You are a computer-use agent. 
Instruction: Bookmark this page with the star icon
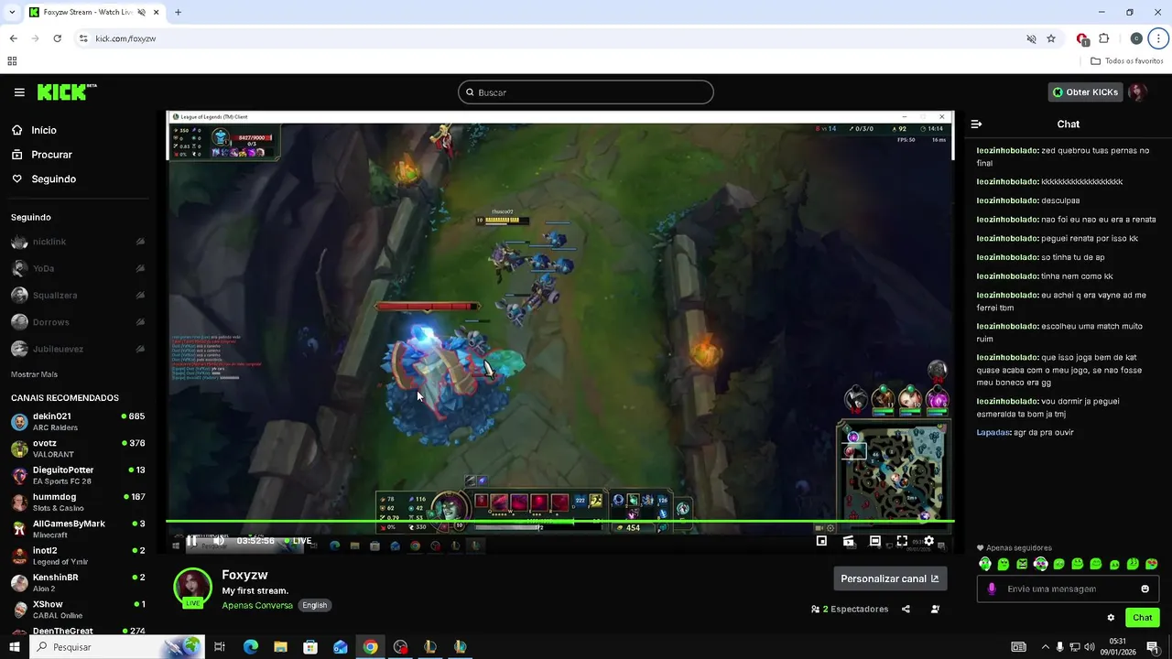[1051, 38]
